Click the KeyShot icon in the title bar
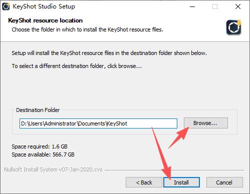This screenshot has width=250, height=194. coord(6,6)
